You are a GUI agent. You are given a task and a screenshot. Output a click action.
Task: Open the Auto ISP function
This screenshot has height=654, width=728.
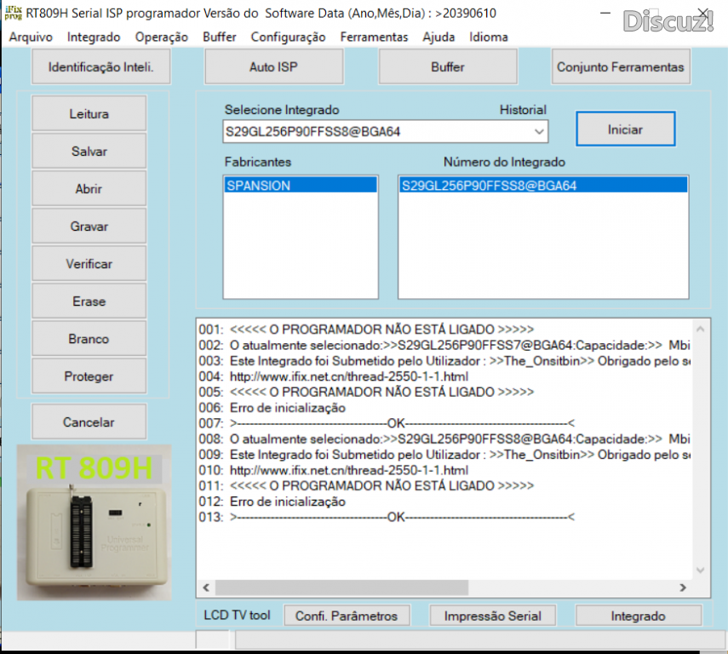pyautogui.click(x=273, y=67)
